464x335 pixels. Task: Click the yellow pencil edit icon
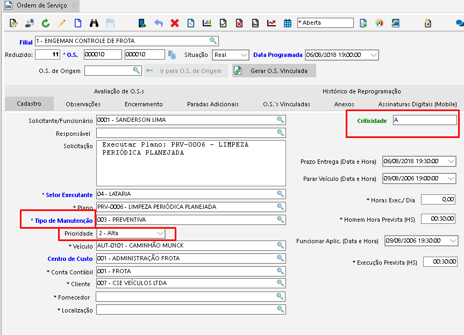62,23
